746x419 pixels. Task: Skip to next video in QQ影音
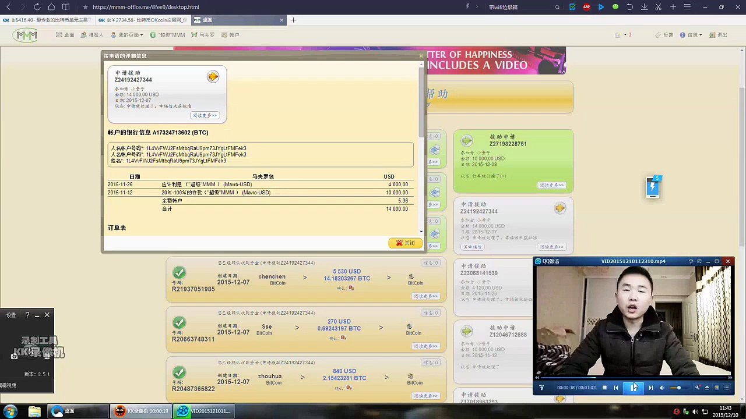coord(650,388)
